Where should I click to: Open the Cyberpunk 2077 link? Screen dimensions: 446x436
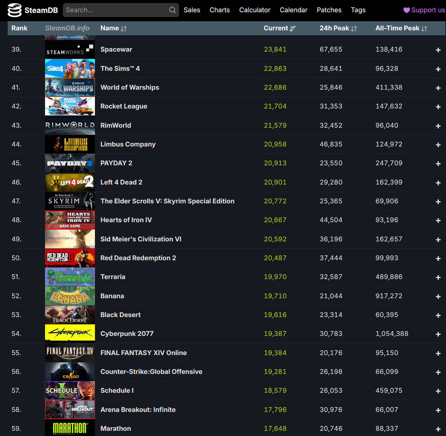(127, 333)
